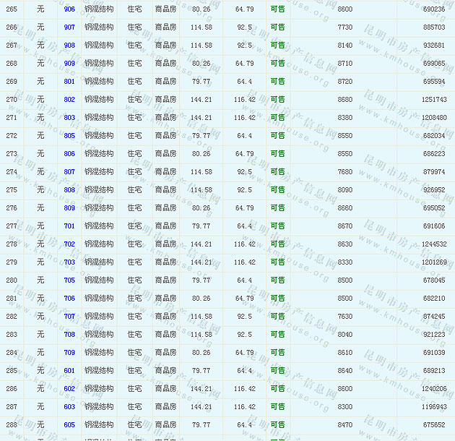Screen dimensions: 455x441
Task: Select row number 272 cell
Action: click(12, 136)
